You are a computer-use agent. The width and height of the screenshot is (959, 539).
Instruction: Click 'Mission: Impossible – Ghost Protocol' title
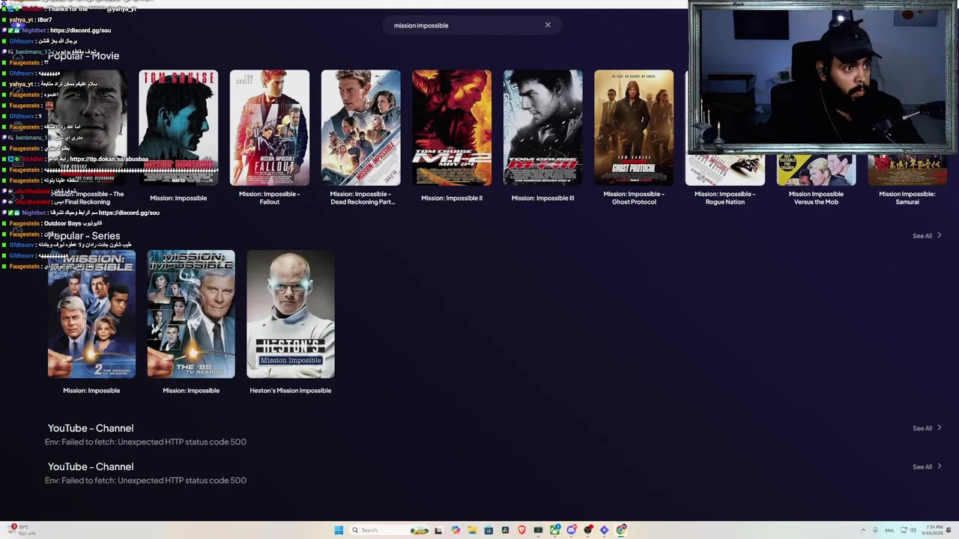tap(634, 198)
